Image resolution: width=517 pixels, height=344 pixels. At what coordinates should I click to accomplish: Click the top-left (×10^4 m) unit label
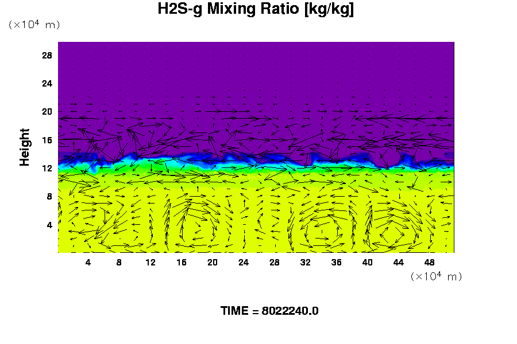pyautogui.click(x=34, y=25)
